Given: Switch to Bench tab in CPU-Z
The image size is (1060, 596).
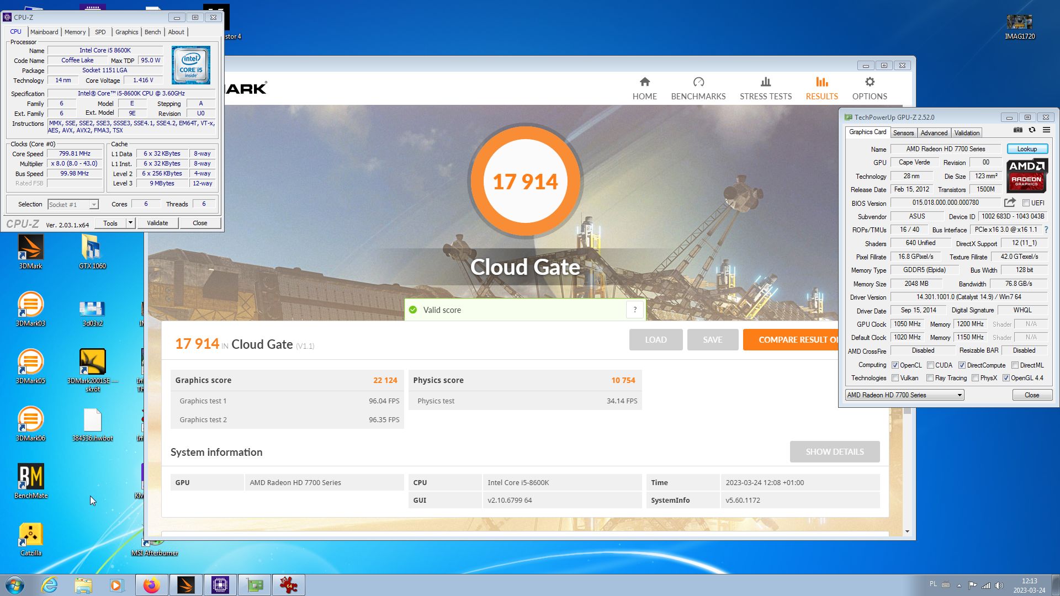Looking at the screenshot, I should pos(153,32).
